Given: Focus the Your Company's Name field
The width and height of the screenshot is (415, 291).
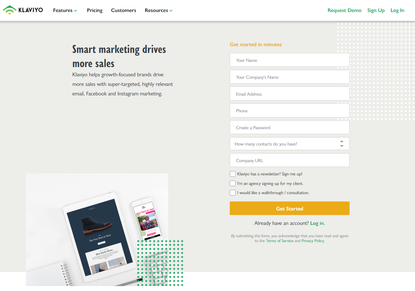Looking at the screenshot, I should point(290,77).
